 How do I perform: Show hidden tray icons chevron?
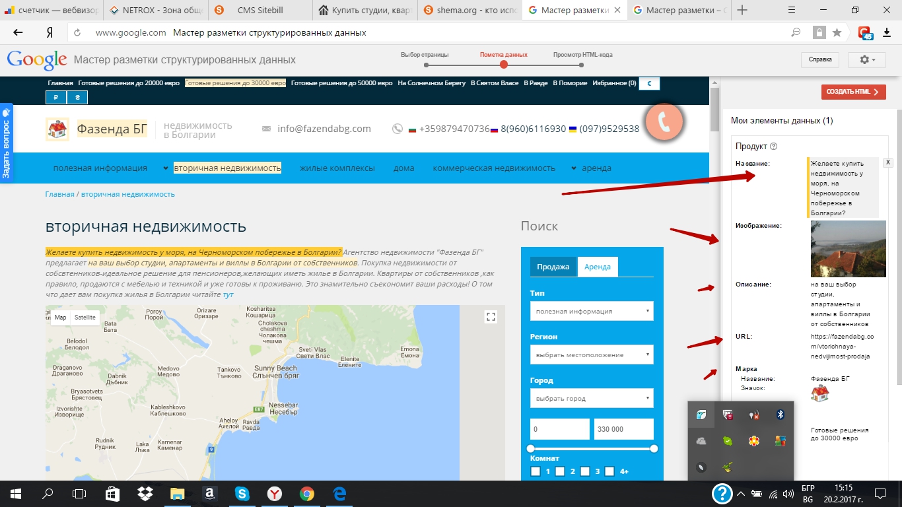coord(740,493)
